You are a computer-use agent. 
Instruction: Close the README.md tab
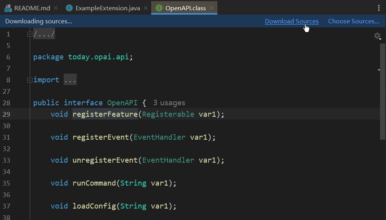tap(56, 8)
